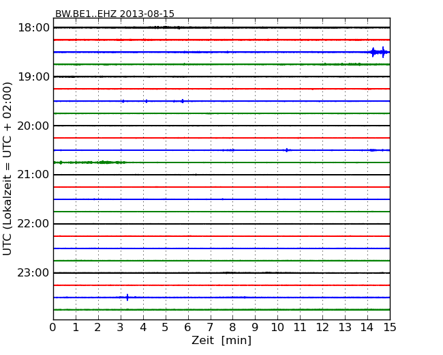Image resolution: width=443 pixels, height=355 pixels.
Task: Click the blue spike near minute 10.4 after 20:00
Action: coord(287,150)
